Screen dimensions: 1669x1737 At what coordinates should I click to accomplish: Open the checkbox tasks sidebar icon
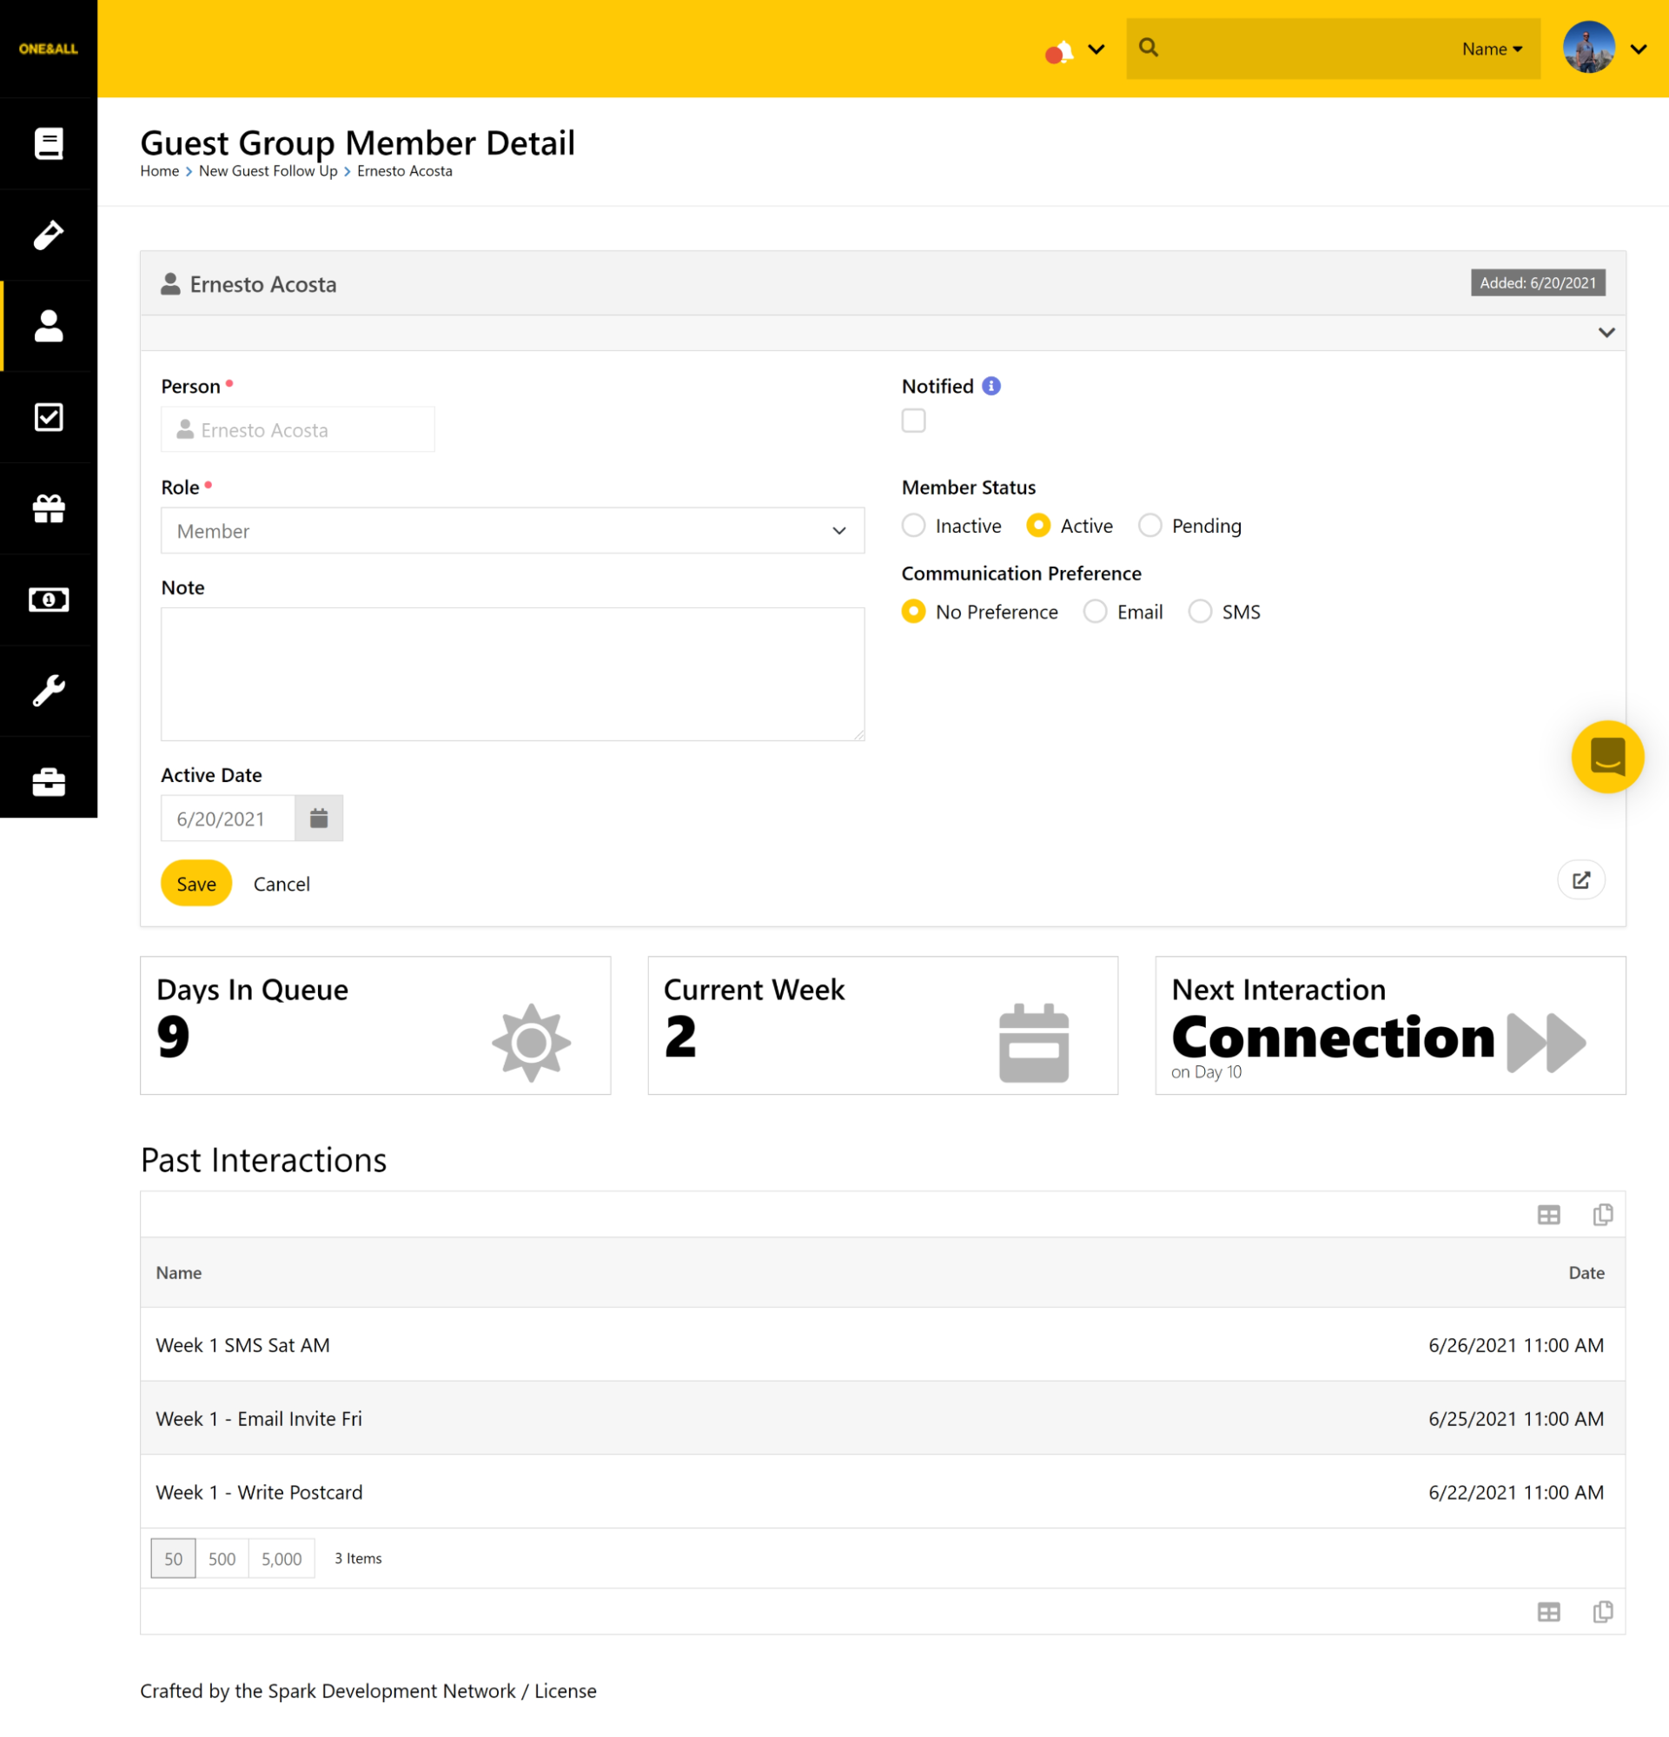point(49,417)
